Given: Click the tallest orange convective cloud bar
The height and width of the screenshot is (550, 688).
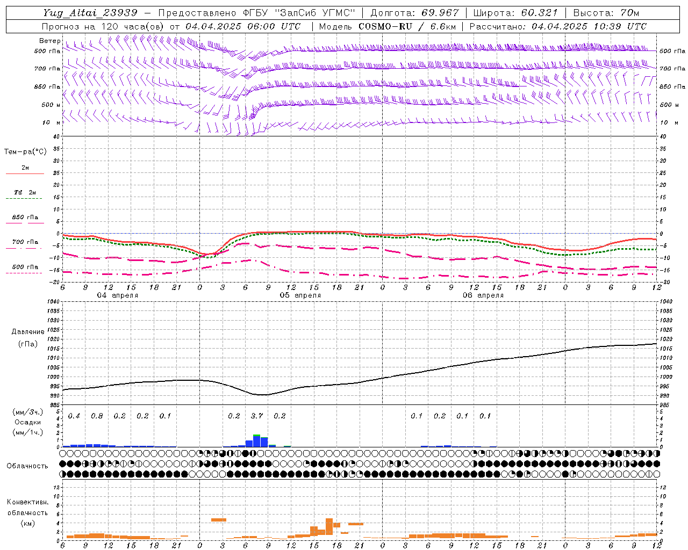Looking at the screenshot, I should pos(329,526).
